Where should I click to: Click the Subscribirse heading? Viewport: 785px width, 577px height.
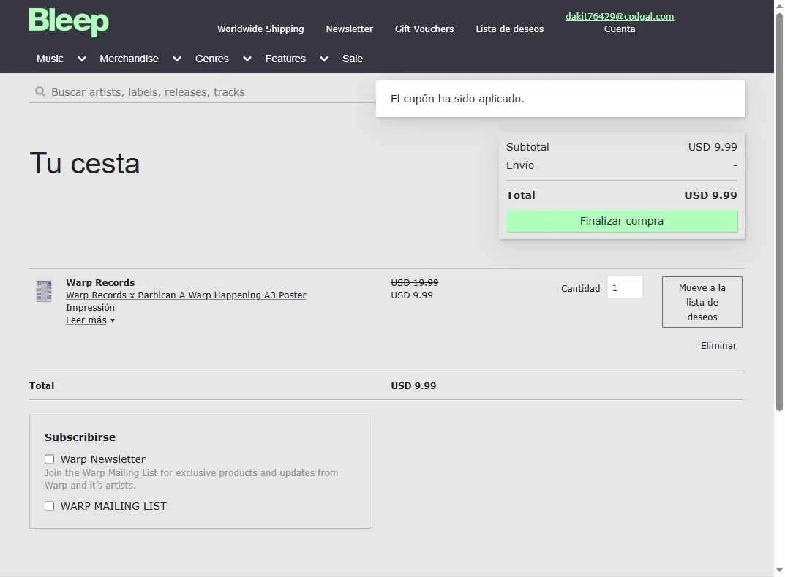pos(80,437)
